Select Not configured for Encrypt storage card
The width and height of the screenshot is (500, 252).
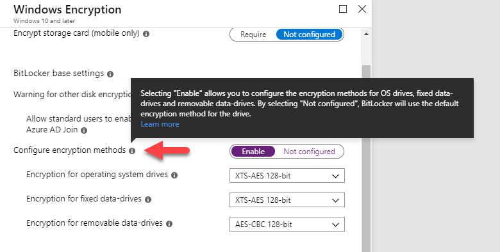(310, 35)
